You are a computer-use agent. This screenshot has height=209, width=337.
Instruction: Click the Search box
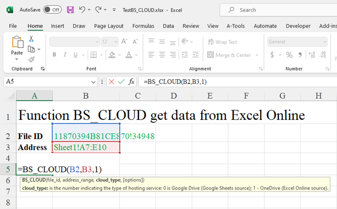tap(278, 10)
